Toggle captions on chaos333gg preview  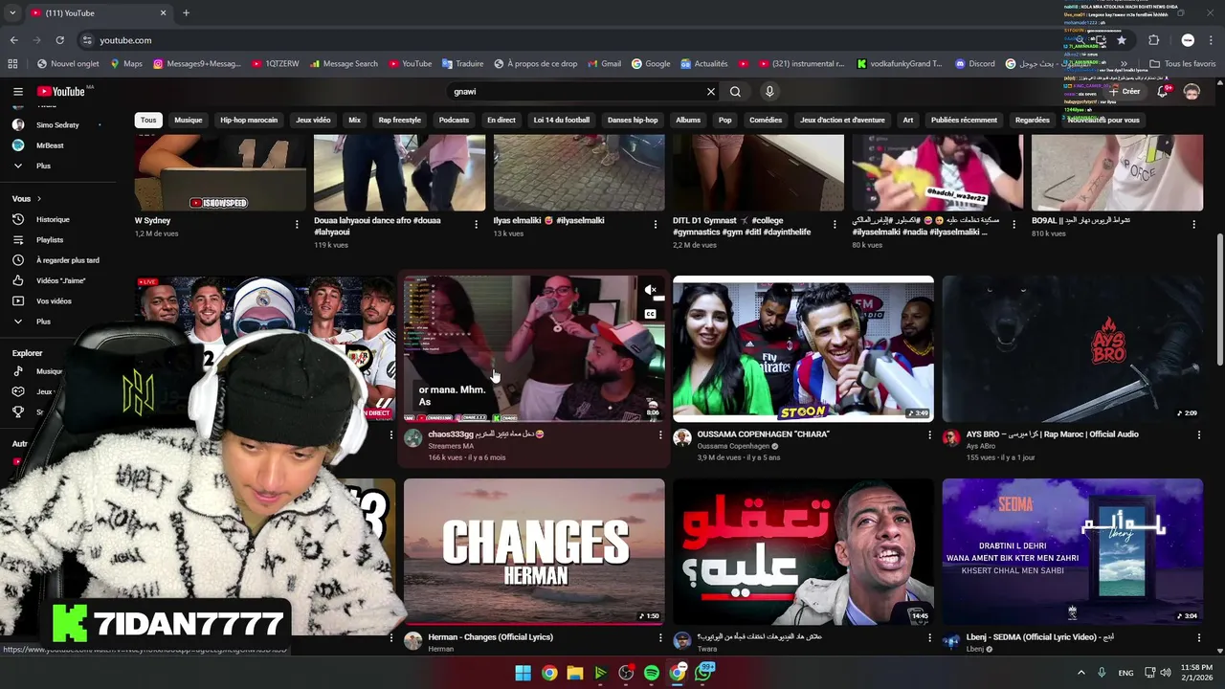pyautogui.click(x=651, y=314)
